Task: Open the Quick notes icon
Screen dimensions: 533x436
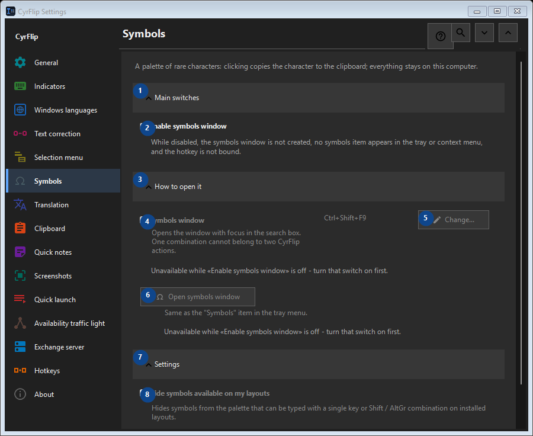Action: coord(20,252)
